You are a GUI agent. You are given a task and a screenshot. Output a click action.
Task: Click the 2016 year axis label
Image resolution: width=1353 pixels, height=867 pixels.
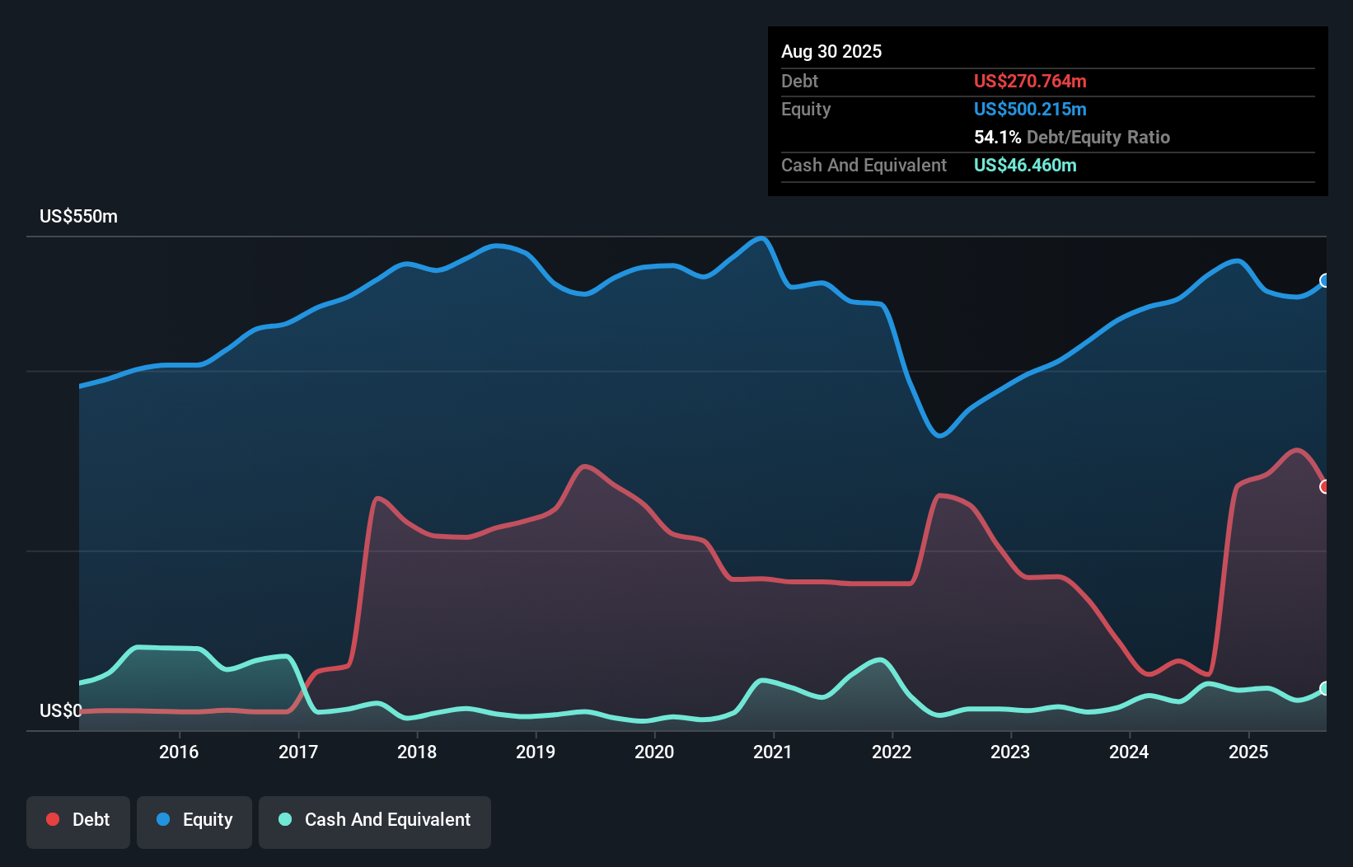click(x=179, y=752)
